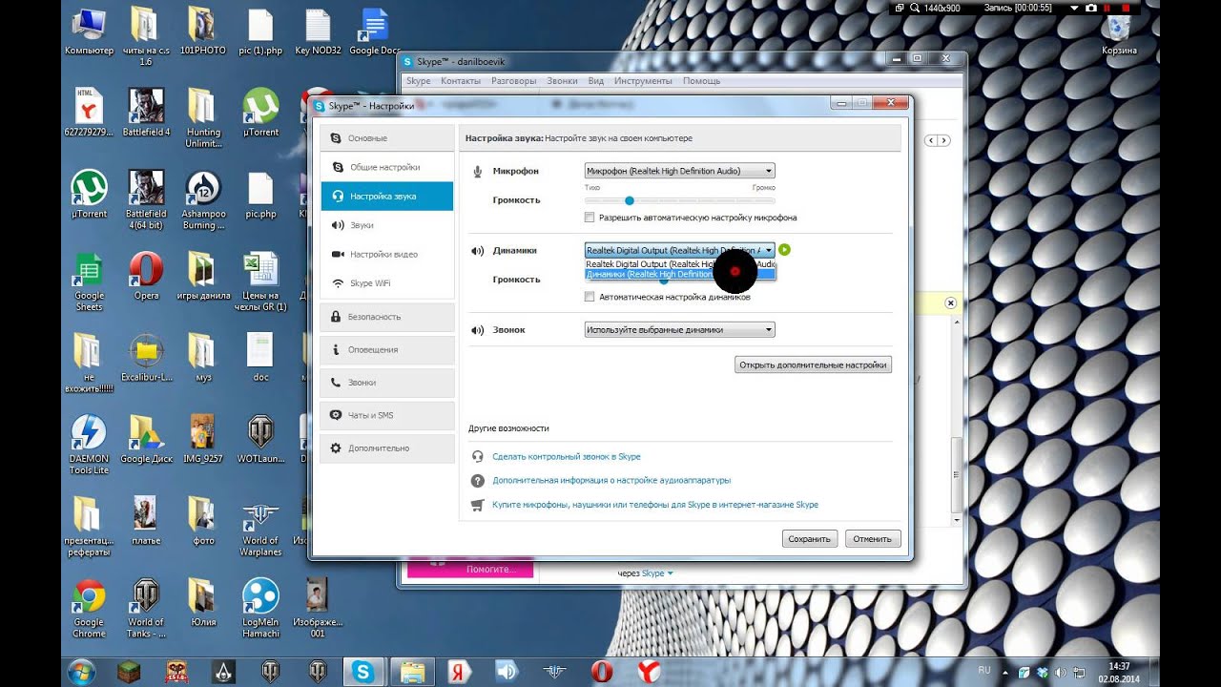Click the Отменить button
1221x687 pixels.
click(x=873, y=538)
